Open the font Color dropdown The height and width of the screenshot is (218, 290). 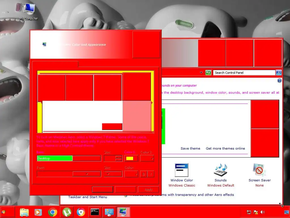click(x=131, y=174)
